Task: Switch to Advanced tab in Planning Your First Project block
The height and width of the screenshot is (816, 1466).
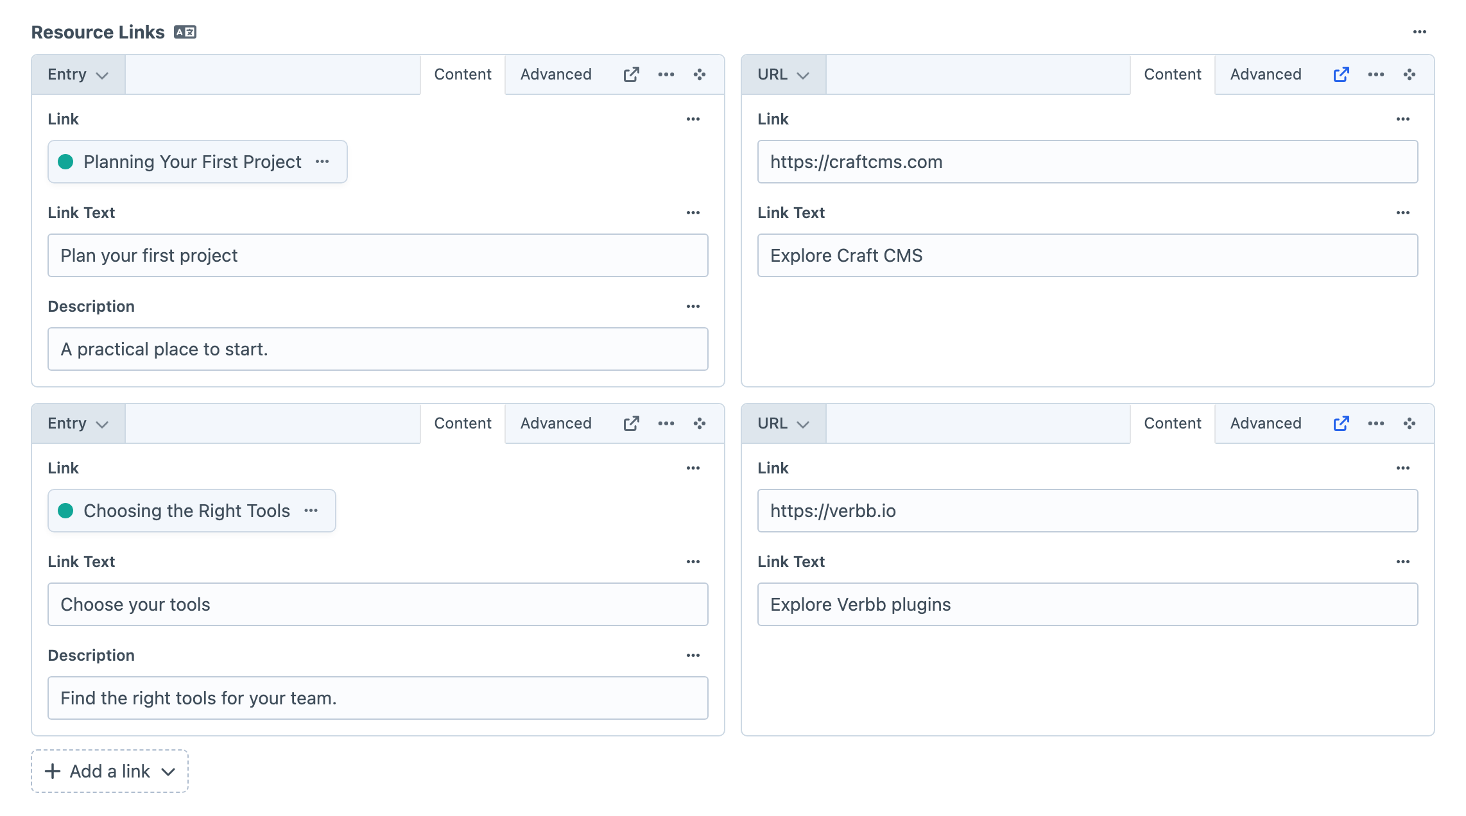Action: [556, 74]
